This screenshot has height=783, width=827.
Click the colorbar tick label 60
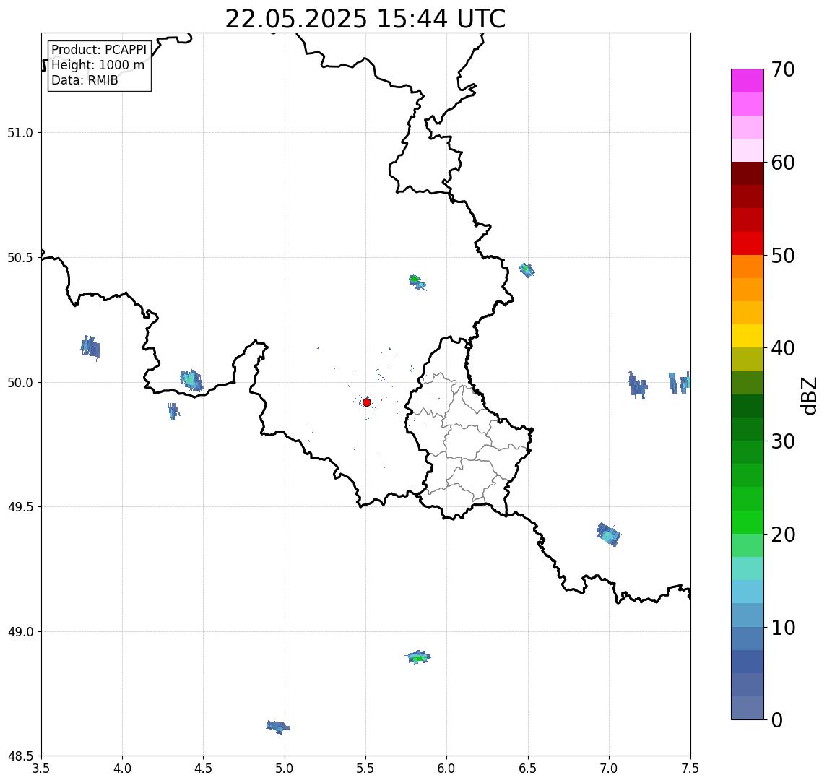[783, 163]
